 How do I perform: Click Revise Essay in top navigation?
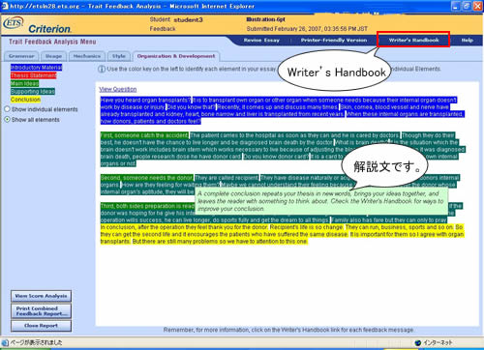(x=261, y=41)
